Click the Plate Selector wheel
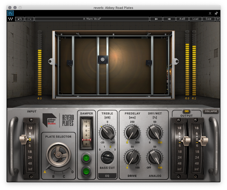Viewport: 227px width, 190px height. 59,155
